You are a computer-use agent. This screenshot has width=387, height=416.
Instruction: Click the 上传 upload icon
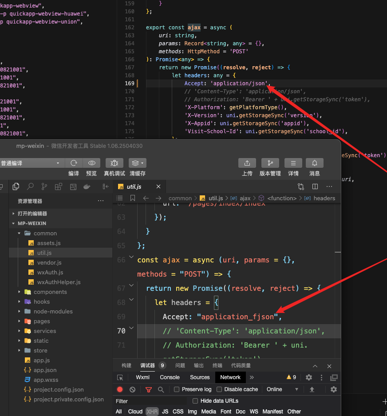247,163
